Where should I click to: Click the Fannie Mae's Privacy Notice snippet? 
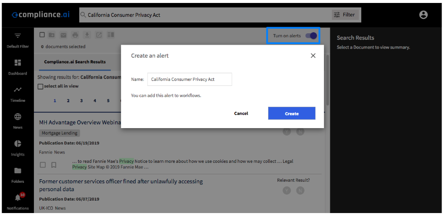click(183, 164)
